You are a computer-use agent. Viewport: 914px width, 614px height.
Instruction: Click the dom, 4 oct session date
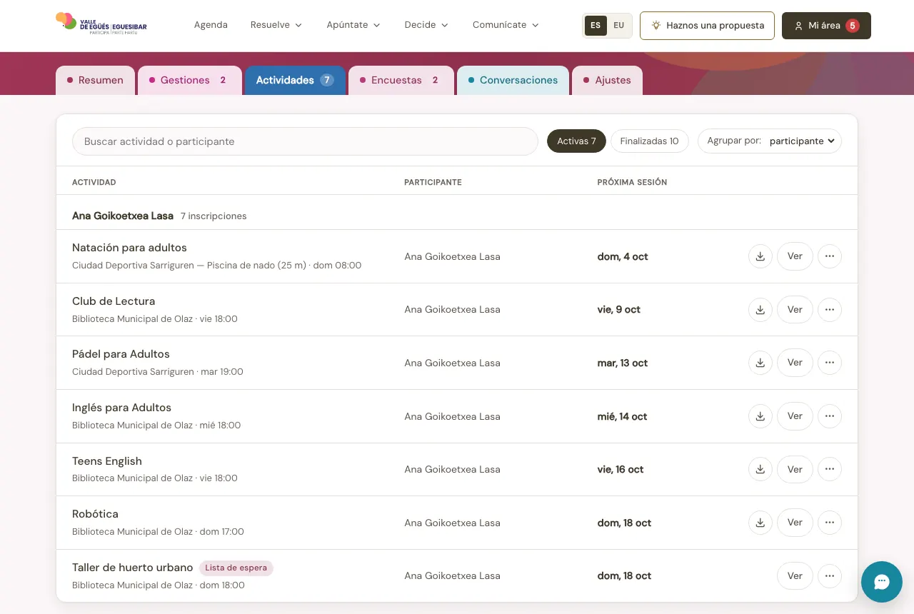[x=623, y=256]
